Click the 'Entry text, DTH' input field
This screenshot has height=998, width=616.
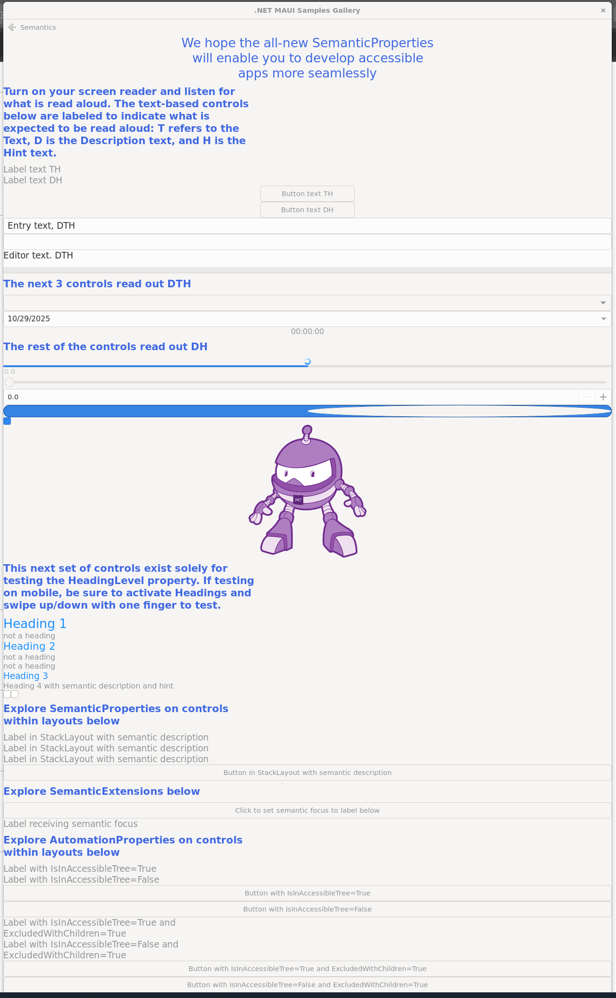coord(307,226)
